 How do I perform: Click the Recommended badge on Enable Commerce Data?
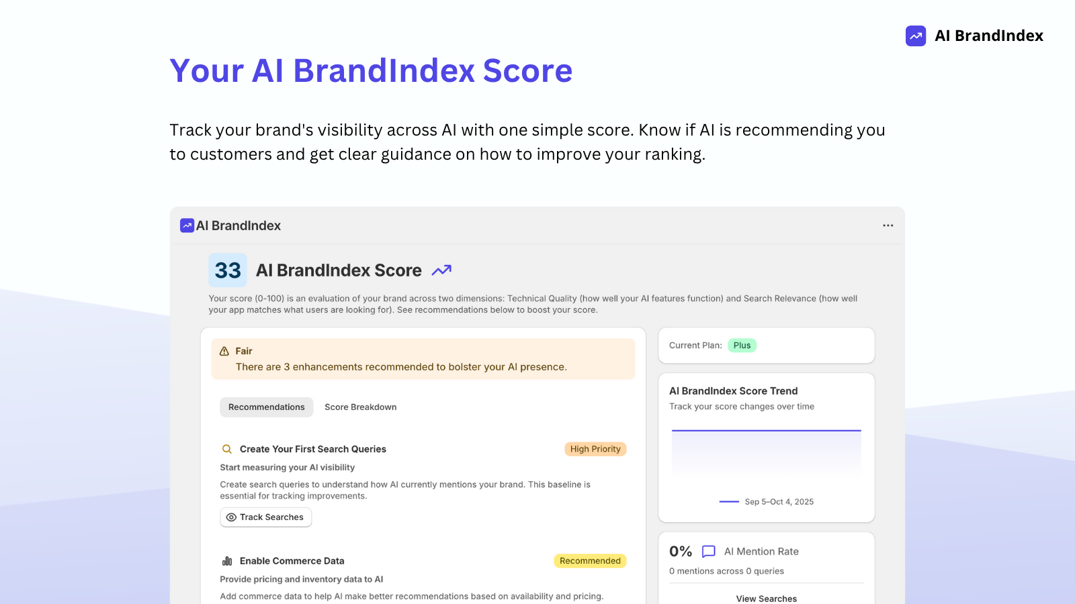click(x=589, y=560)
